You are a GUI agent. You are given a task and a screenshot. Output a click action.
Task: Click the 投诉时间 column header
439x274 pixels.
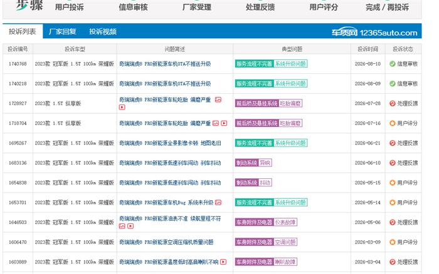[368, 49]
